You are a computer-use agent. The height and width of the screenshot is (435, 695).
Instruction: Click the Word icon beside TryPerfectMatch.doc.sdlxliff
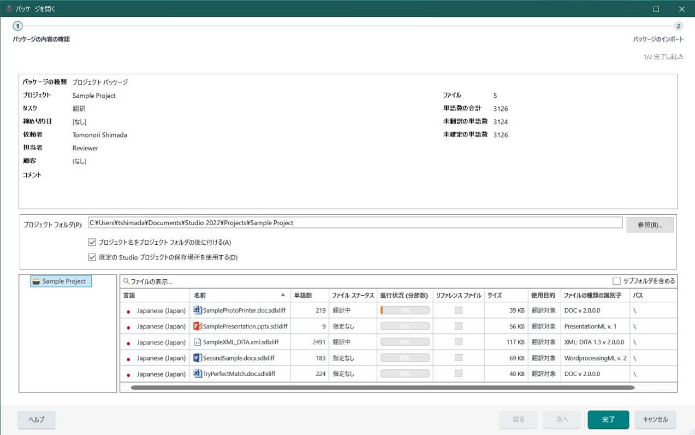pyautogui.click(x=198, y=374)
